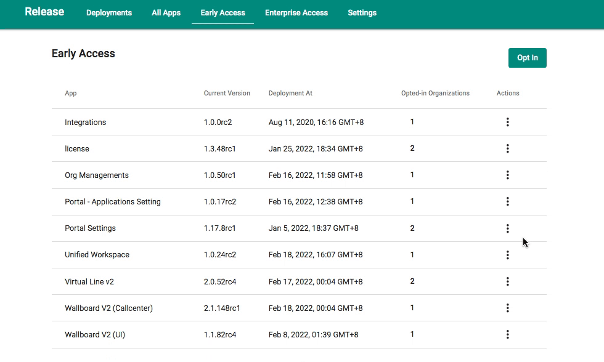The width and height of the screenshot is (604, 362).
Task: Click version 1.1.82rc4
Action: point(220,335)
